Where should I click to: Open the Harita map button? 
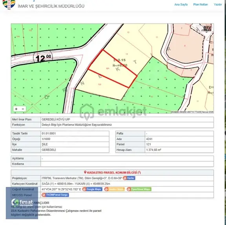[x=129, y=178]
